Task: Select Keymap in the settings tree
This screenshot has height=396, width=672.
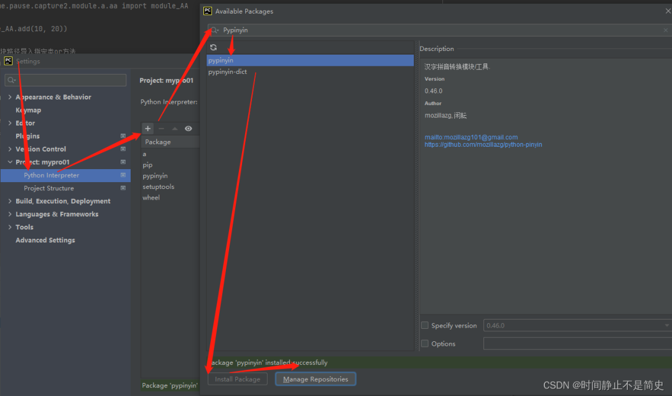Action: (x=28, y=110)
